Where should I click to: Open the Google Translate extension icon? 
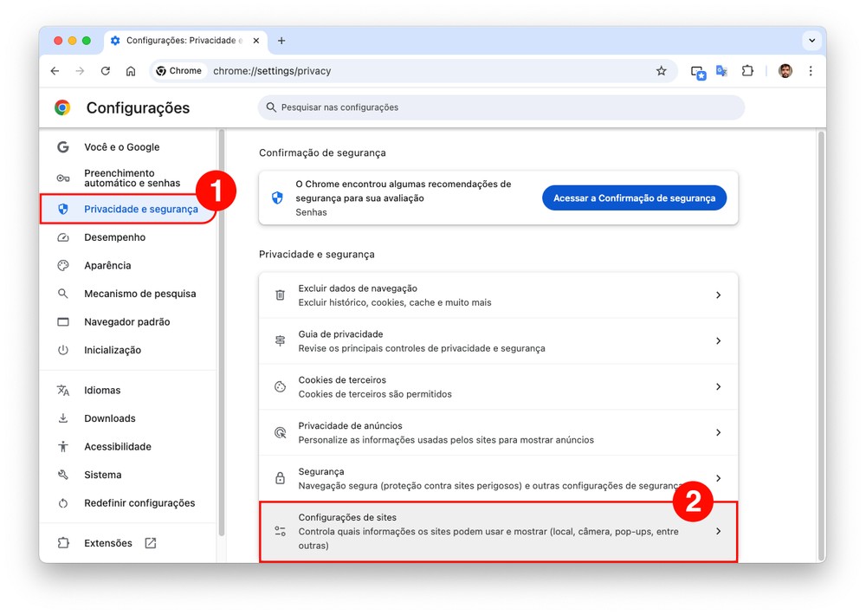(721, 71)
